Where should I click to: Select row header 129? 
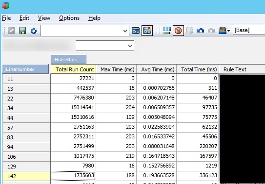[x=26, y=167]
